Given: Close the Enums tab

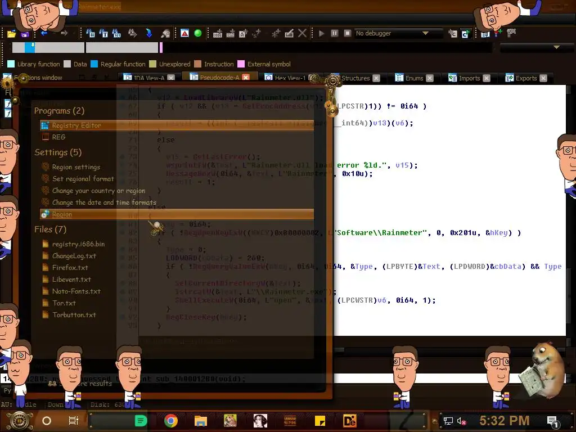Looking at the screenshot, I should tap(430, 78).
